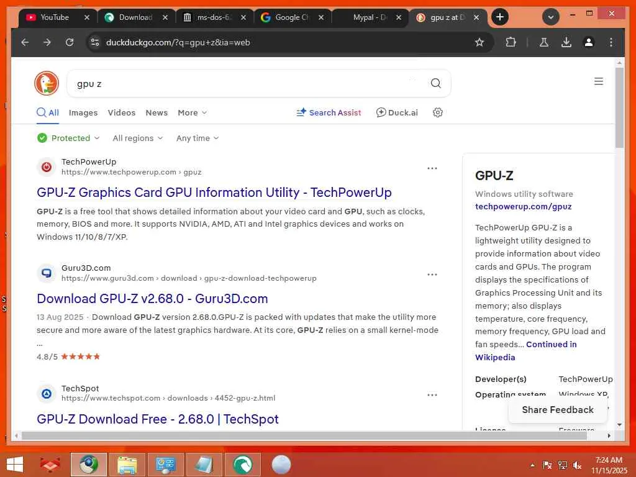This screenshot has width=636, height=477.
Task: Open the Chrome Labs flask icon
Action: click(544, 42)
